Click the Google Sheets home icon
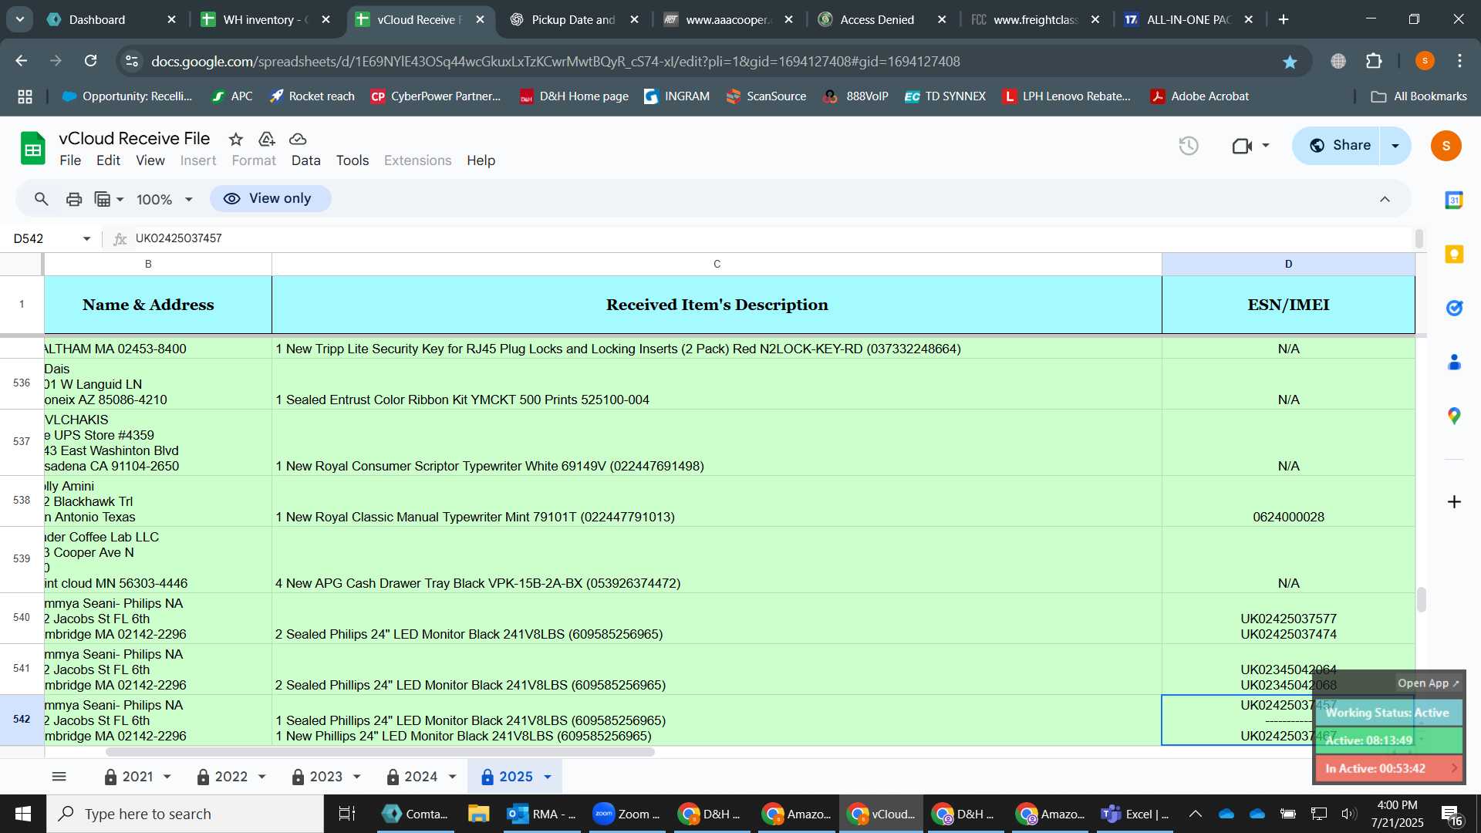 point(32,148)
